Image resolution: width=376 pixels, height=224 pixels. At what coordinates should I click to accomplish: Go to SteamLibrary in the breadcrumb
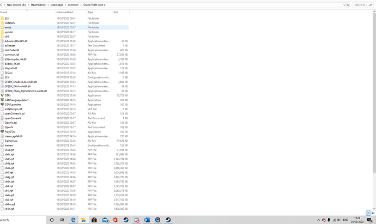coord(38,5)
